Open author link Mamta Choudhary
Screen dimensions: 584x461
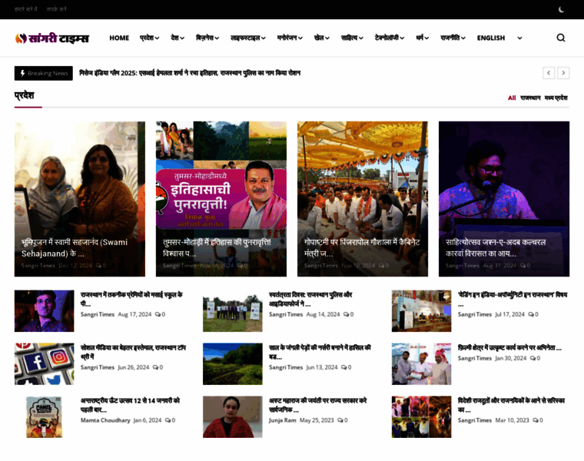(105, 420)
